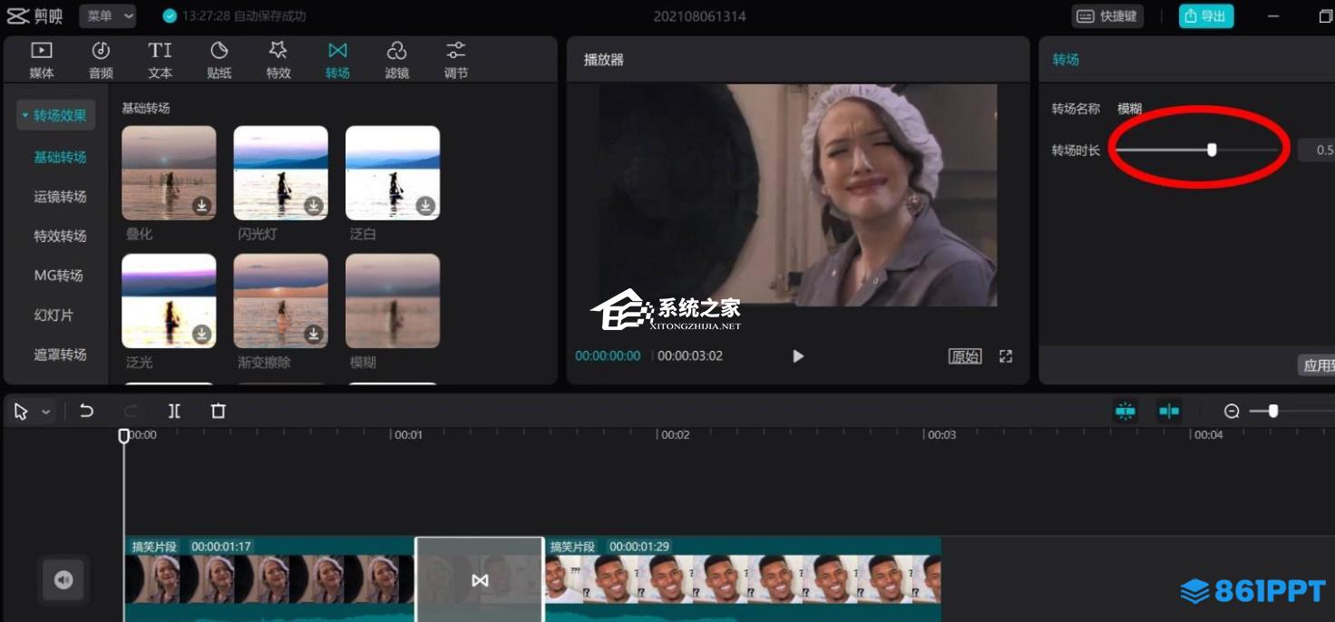Toggle the icon with a line between two blocks
The height and width of the screenshot is (622, 1335).
coord(1169,411)
